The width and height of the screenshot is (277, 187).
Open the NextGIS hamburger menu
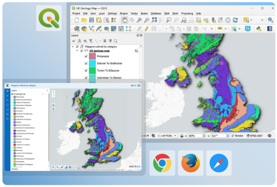[x=139, y=86]
